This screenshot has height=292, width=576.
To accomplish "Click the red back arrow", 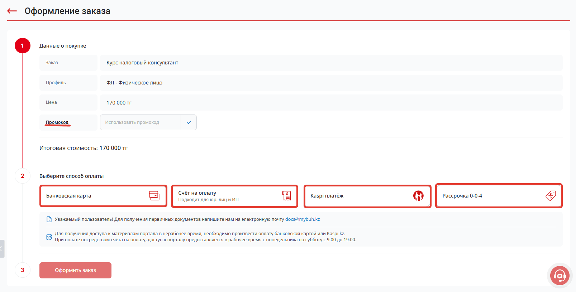I will pos(12,11).
